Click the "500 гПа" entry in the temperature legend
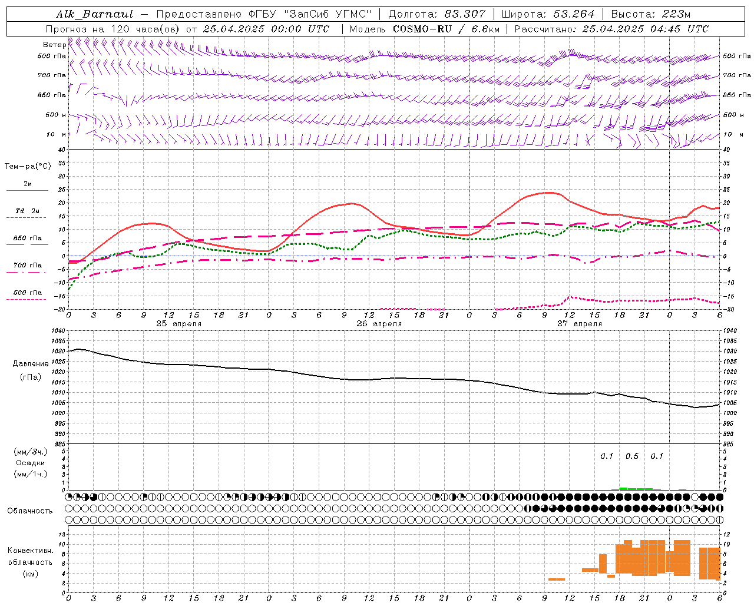The image size is (754, 603). click(x=28, y=293)
